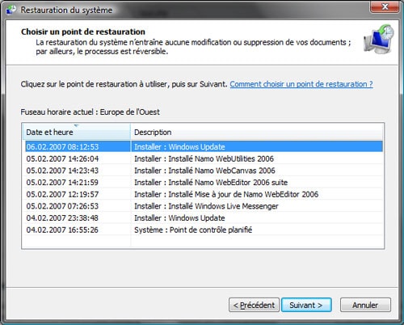Open Comment choisir un point de restauration link

301,84
